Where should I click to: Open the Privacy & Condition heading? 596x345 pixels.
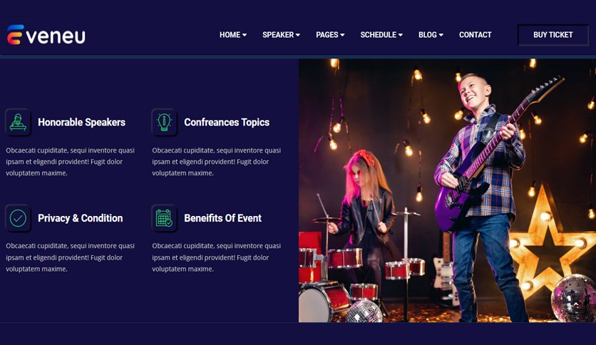coord(80,218)
